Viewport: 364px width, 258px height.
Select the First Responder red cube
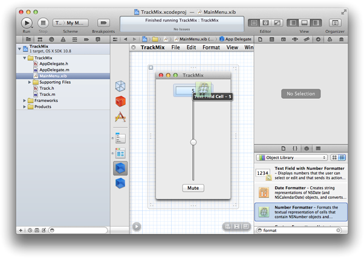[120, 101]
